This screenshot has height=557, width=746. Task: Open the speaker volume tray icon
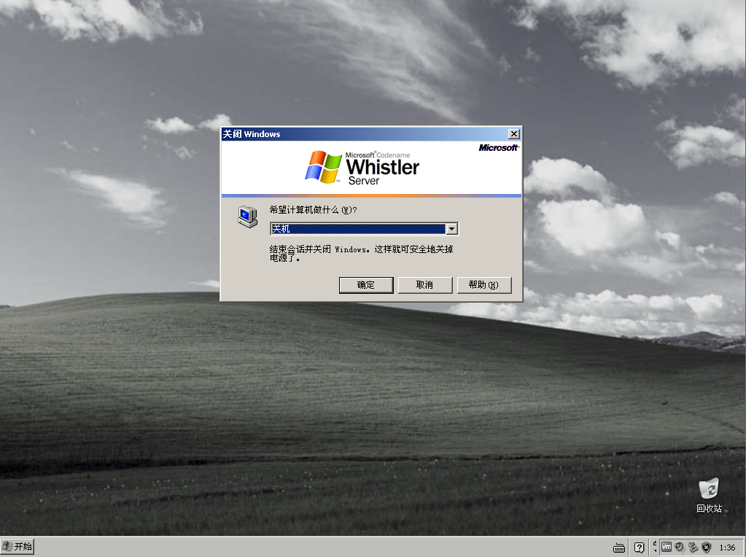tap(679, 547)
